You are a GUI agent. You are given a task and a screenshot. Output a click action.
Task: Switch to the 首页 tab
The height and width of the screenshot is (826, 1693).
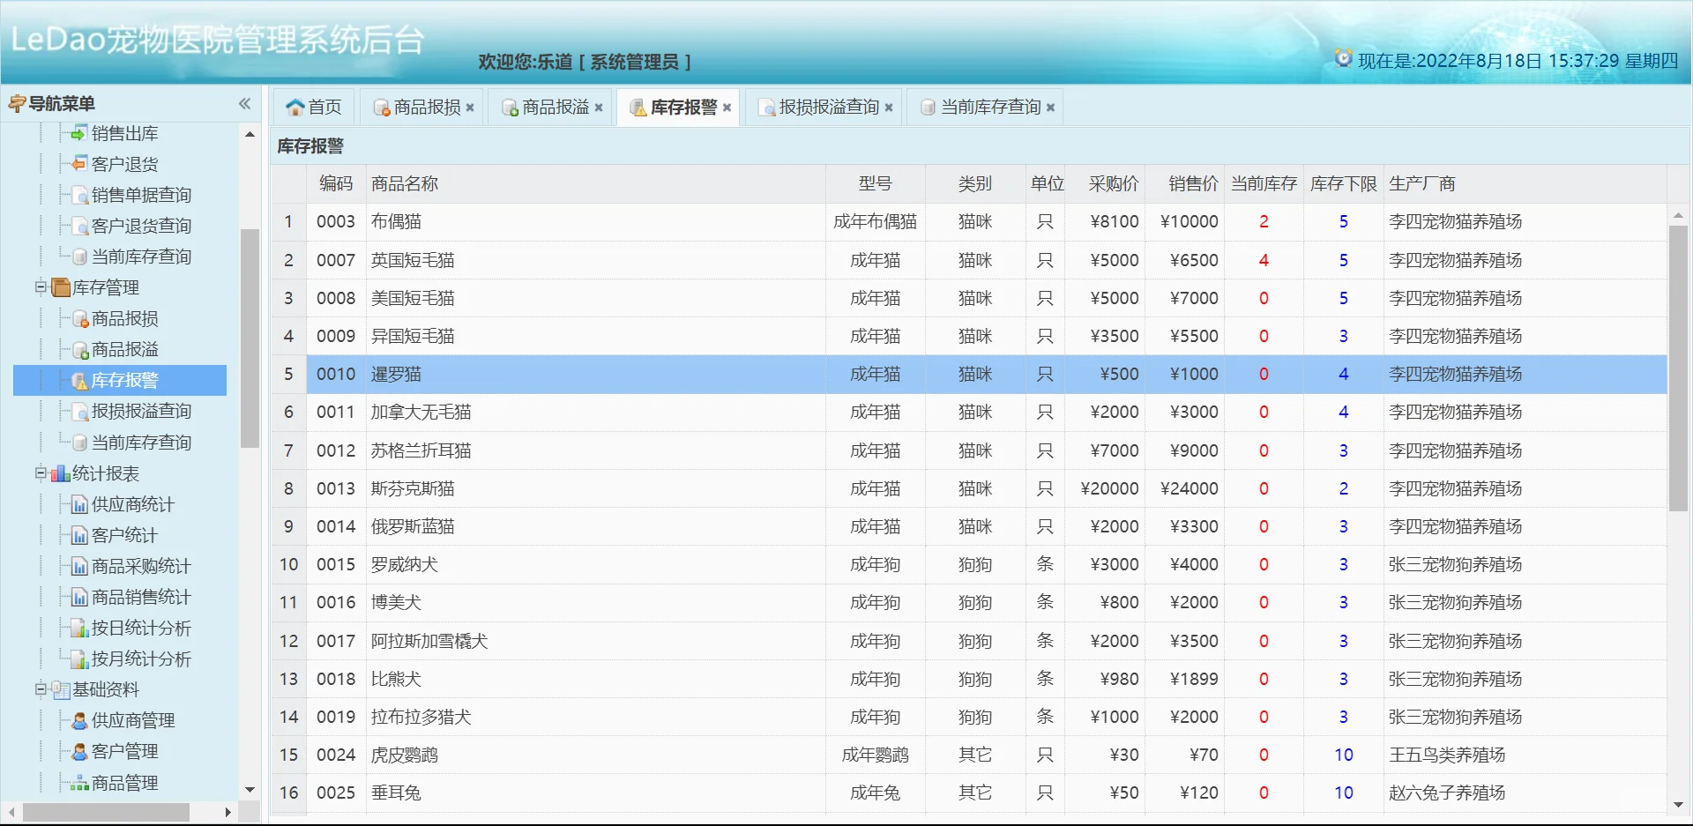[x=313, y=107]
